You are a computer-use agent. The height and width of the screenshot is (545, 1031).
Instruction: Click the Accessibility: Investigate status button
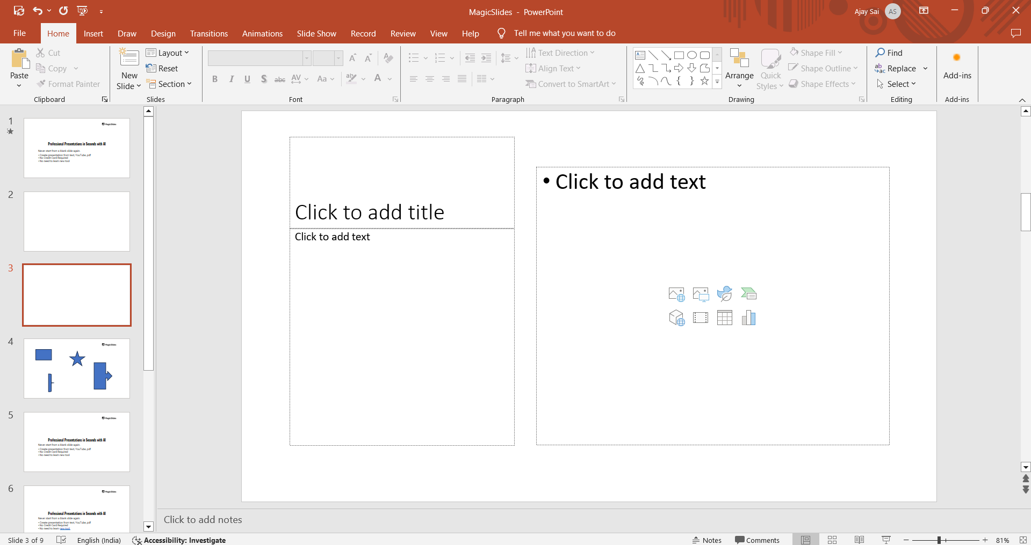coord(179,540)
